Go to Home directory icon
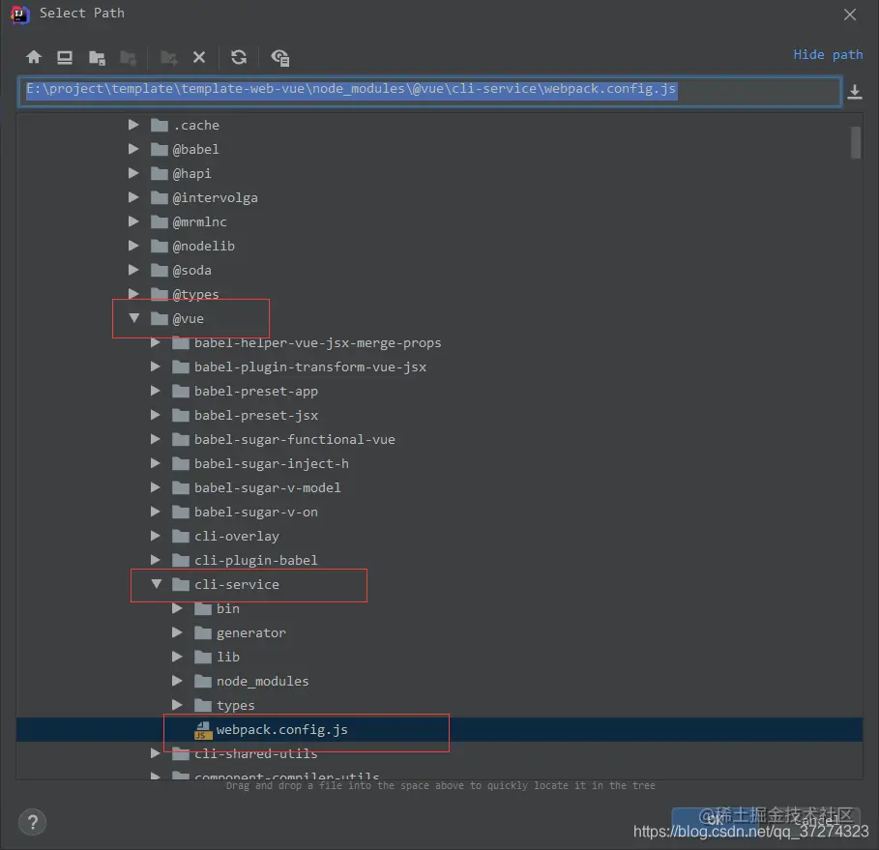This screenshot has height=850, width=879. [34, 57]
